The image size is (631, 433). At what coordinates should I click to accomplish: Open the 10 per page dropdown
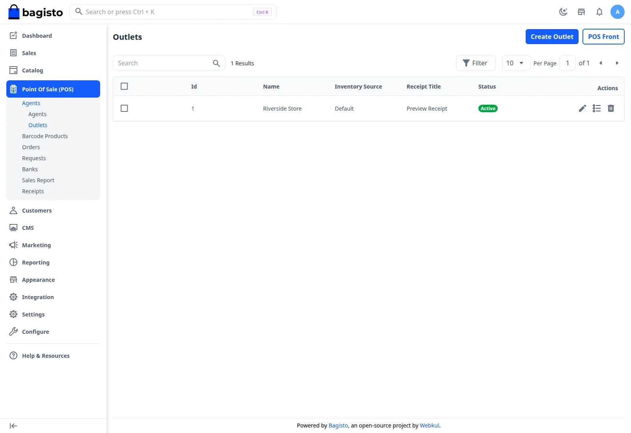[x=516, y=63]
